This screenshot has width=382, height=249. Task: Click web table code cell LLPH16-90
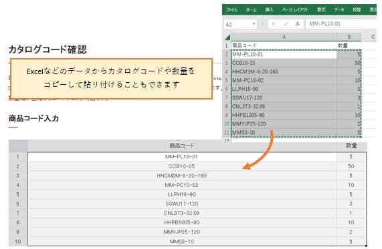click(182, 194)
